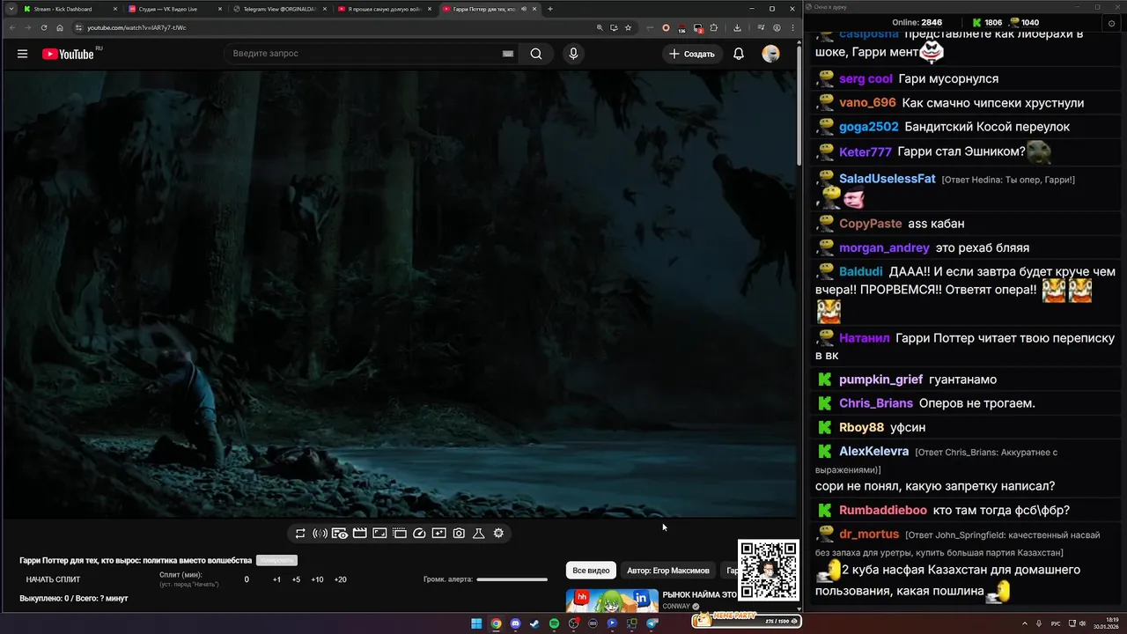Switch to Студия — VK Видео Live tab

(x=174, y=9)
